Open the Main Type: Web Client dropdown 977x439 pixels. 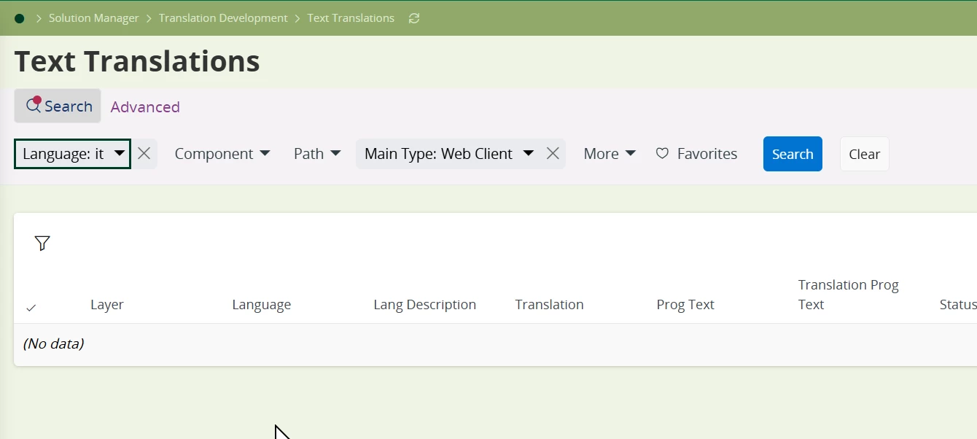[449, 154]
